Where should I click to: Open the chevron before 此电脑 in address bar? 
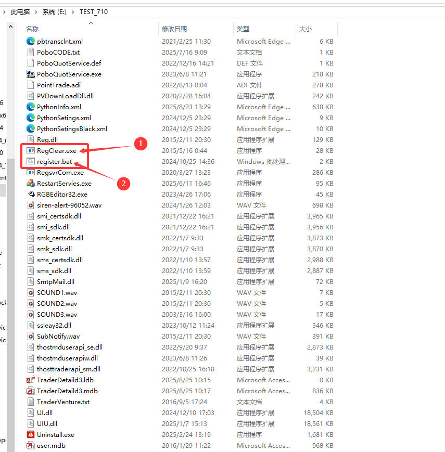[x=4, y=12]
